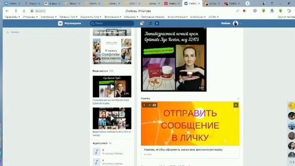Click the grey round extension icon in toolbar
295x166 pixels.
coord(255,11)
